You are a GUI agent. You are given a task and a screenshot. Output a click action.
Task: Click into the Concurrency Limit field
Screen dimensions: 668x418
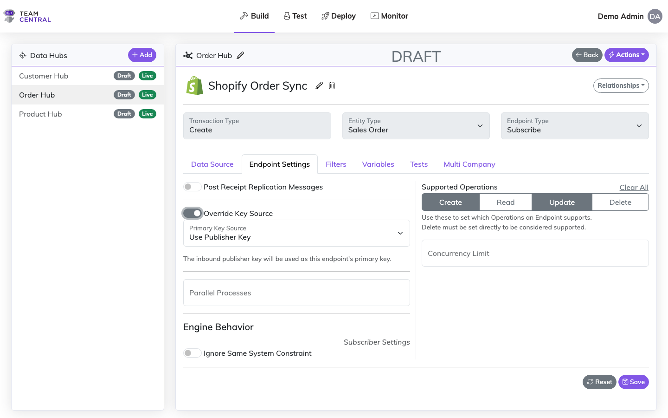[x=535, y=253]
